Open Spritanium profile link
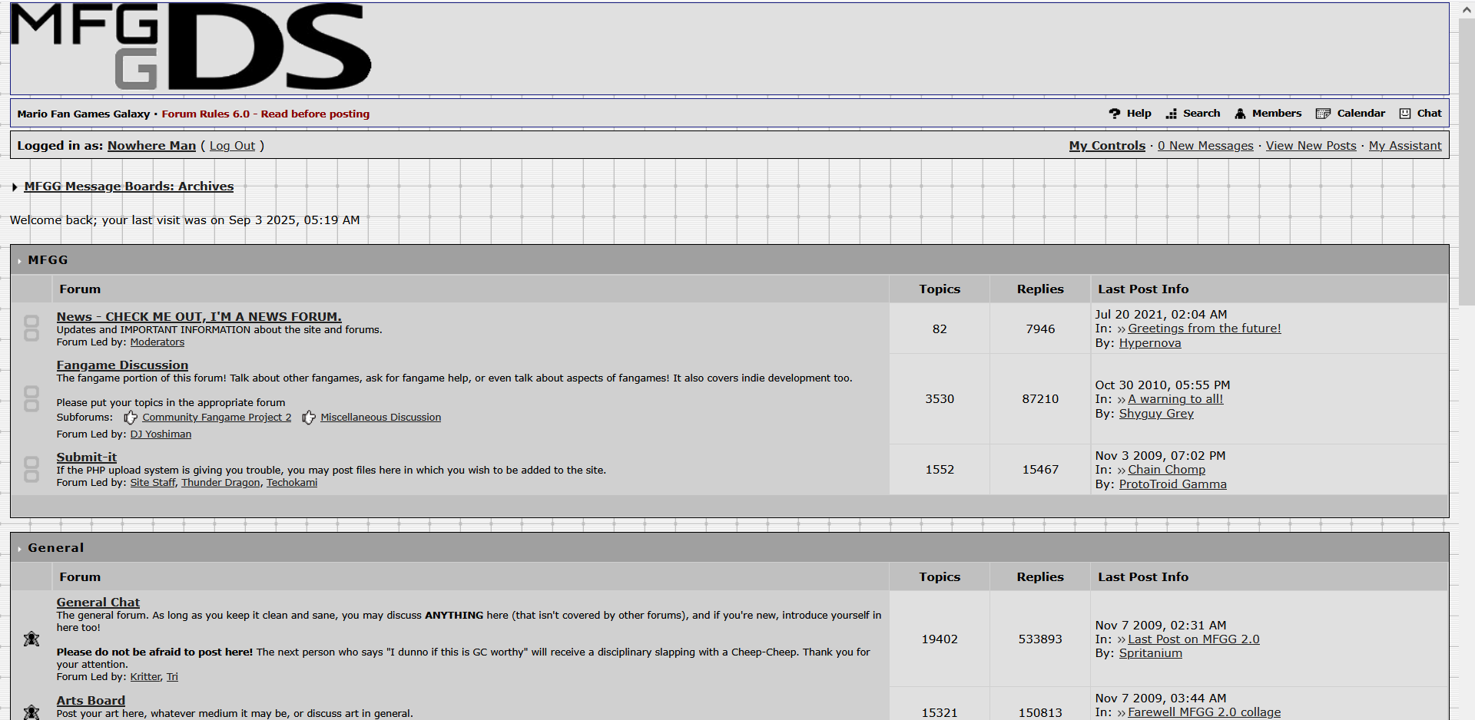 1151,653
